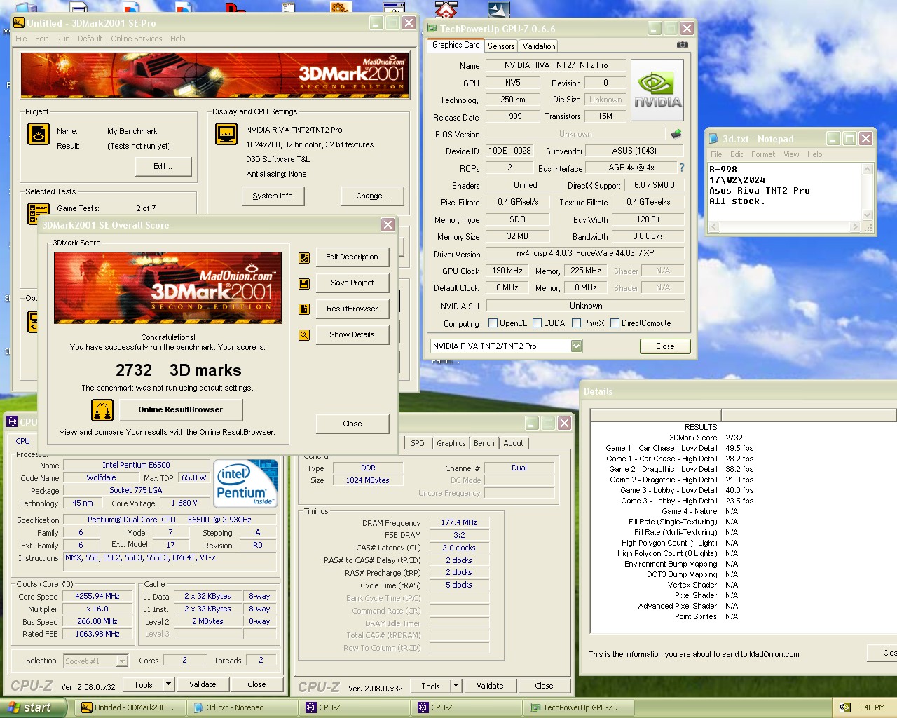Click the Close button in score dialog
The image size is (897, 718).
tap(352, 424)
